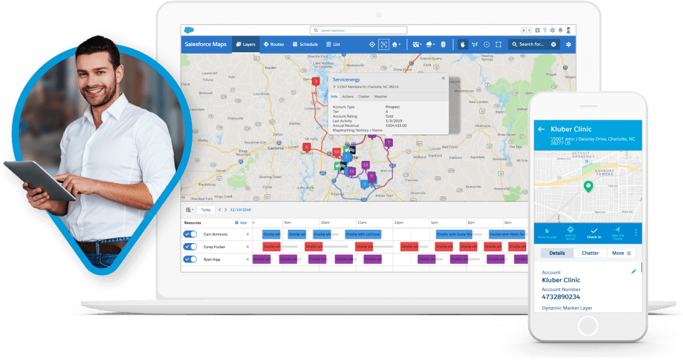Toggle the traffic light layer icon
The width and height of the screenshot is (683, 360).
(x=443, y=45)
